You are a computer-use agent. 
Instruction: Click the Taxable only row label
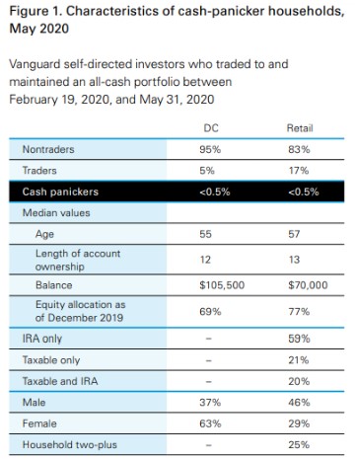click(51, 360)
